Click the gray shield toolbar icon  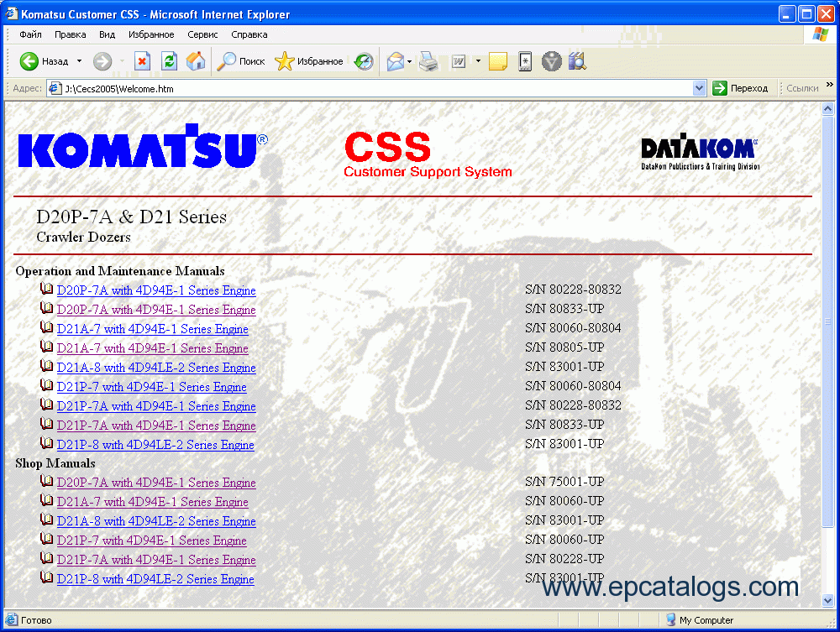tap(551, 61)
